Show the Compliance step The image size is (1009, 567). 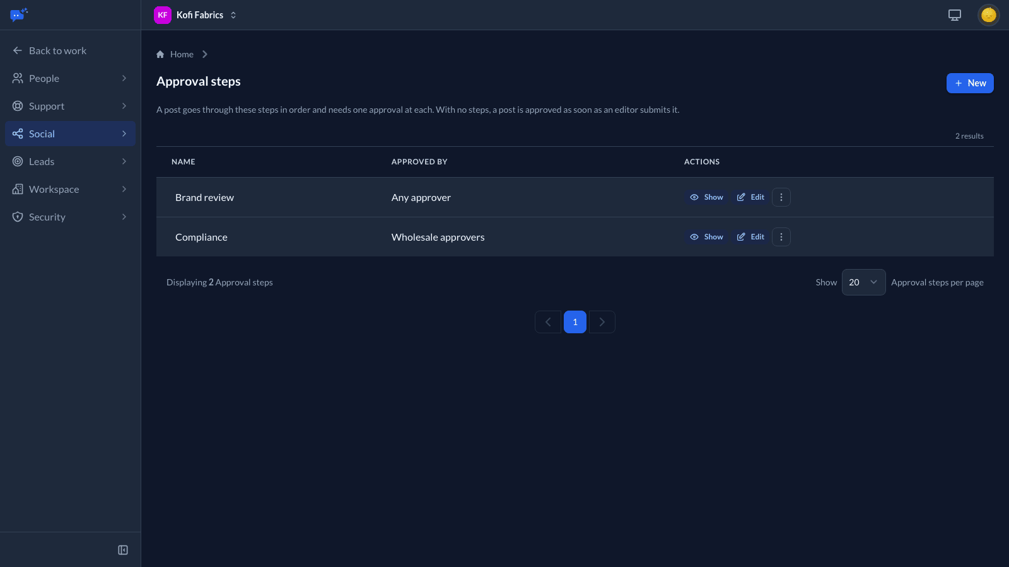coord(706,237)
